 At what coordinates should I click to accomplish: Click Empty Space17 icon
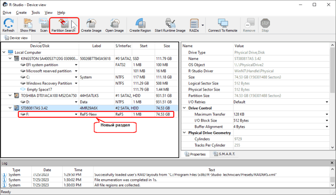(x=23, y=89)
